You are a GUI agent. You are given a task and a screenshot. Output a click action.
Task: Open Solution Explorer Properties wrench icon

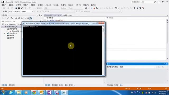point(28,18)
